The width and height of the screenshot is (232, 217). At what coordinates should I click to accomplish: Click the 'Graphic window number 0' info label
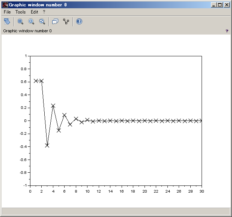tap(27, 31)
